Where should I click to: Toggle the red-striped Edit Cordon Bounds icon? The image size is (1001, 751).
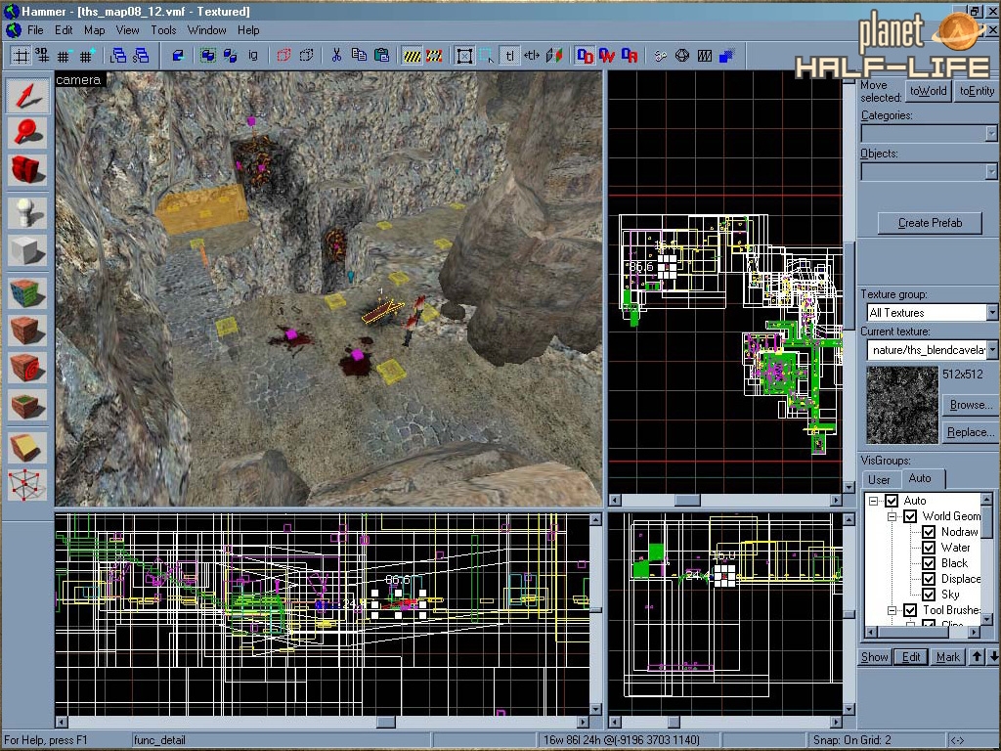(x=434, y=56)
